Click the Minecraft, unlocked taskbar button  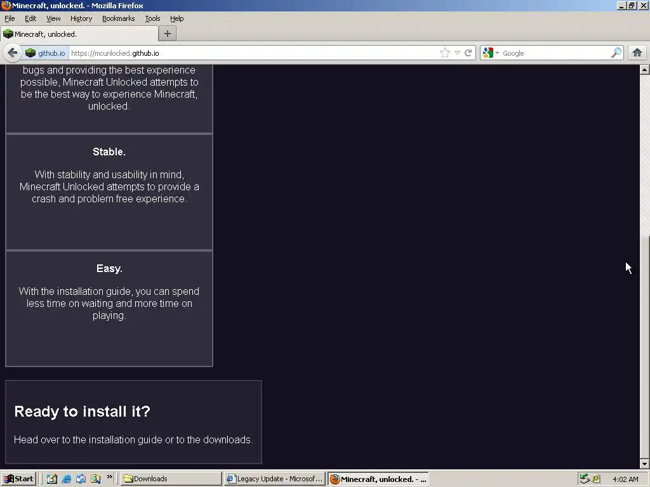click(378, 479)
